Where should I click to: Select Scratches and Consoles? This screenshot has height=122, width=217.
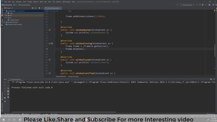pos(14,24)
